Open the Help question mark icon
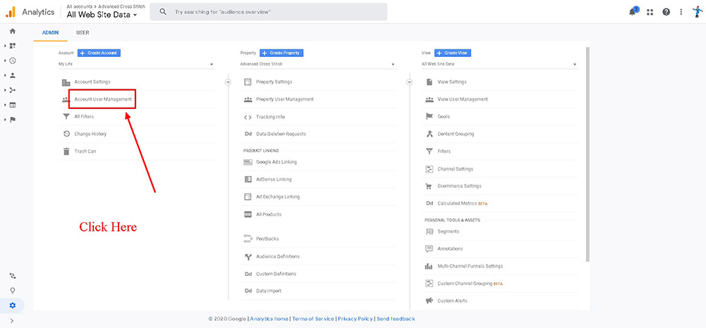 tap(666, 12)
